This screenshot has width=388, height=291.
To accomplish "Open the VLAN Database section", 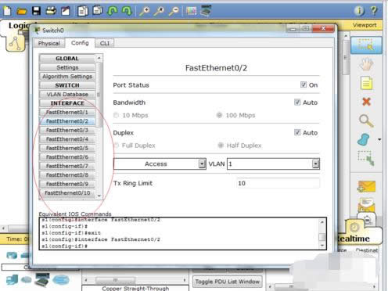I will pos(67,94).
